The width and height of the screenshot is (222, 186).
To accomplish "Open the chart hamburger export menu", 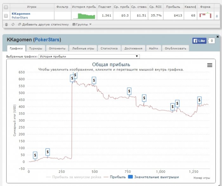I will pyautogui.click(x=210, y=65).
